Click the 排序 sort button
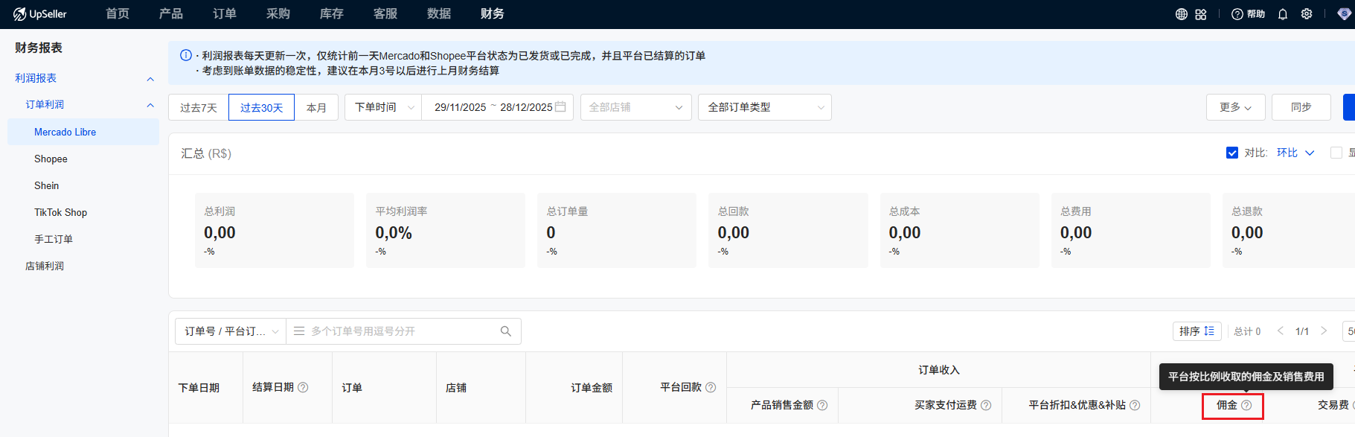Viewport: 1355px width, 437px height. [x=1197, y=331]
